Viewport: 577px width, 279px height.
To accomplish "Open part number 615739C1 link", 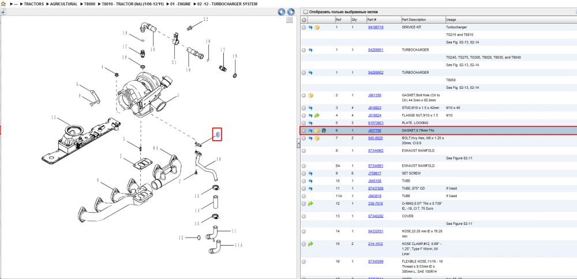I will (x=376, y=123).
